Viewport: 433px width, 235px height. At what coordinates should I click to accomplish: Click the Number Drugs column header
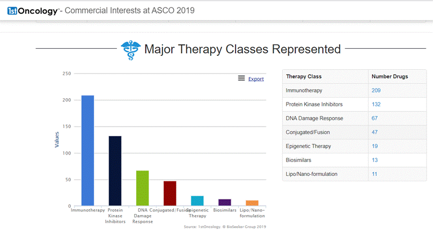pyautogui.click(x=390, y=77)
